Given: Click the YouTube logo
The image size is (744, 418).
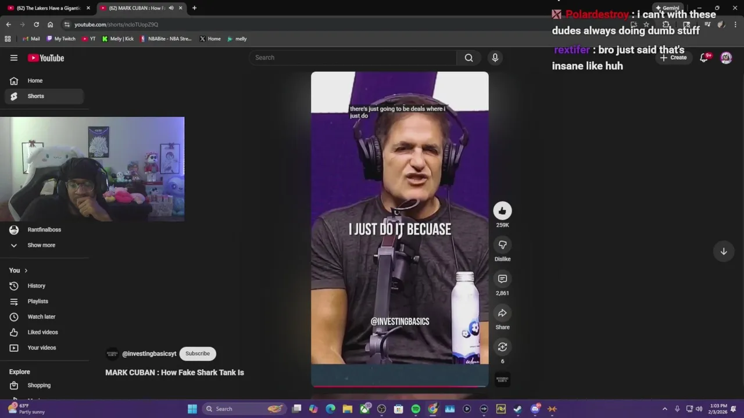Looking at the screenshot, I should click(x=45, y=57).
